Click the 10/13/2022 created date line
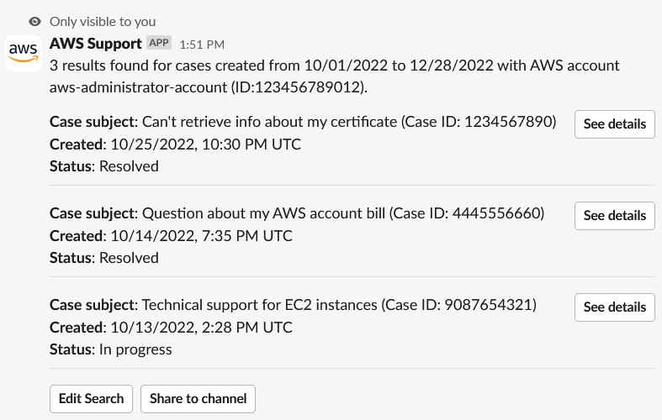 pyautogui.click(x=171, y=327)
